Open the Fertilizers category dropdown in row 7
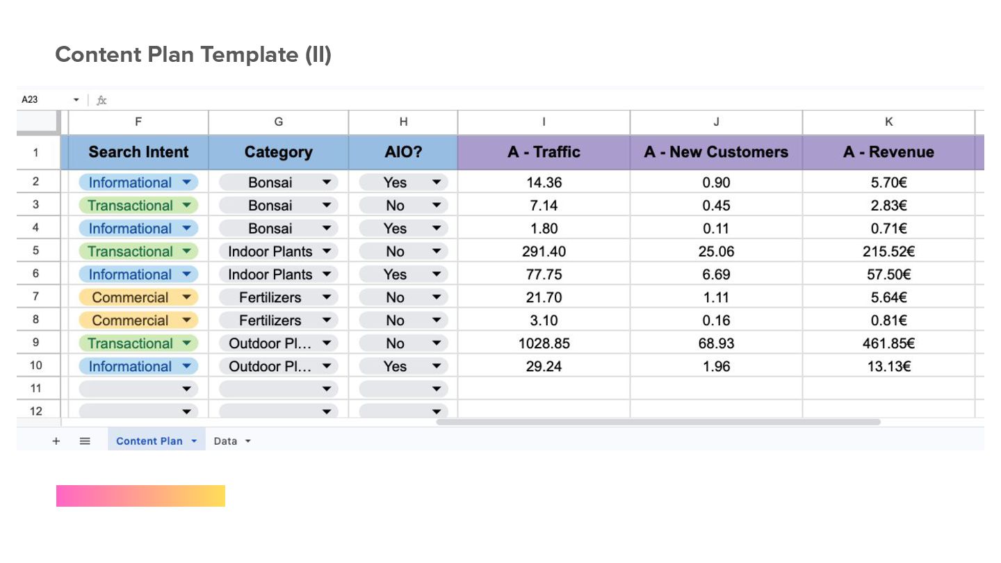1001x563 pixels. tap(327, 297)
